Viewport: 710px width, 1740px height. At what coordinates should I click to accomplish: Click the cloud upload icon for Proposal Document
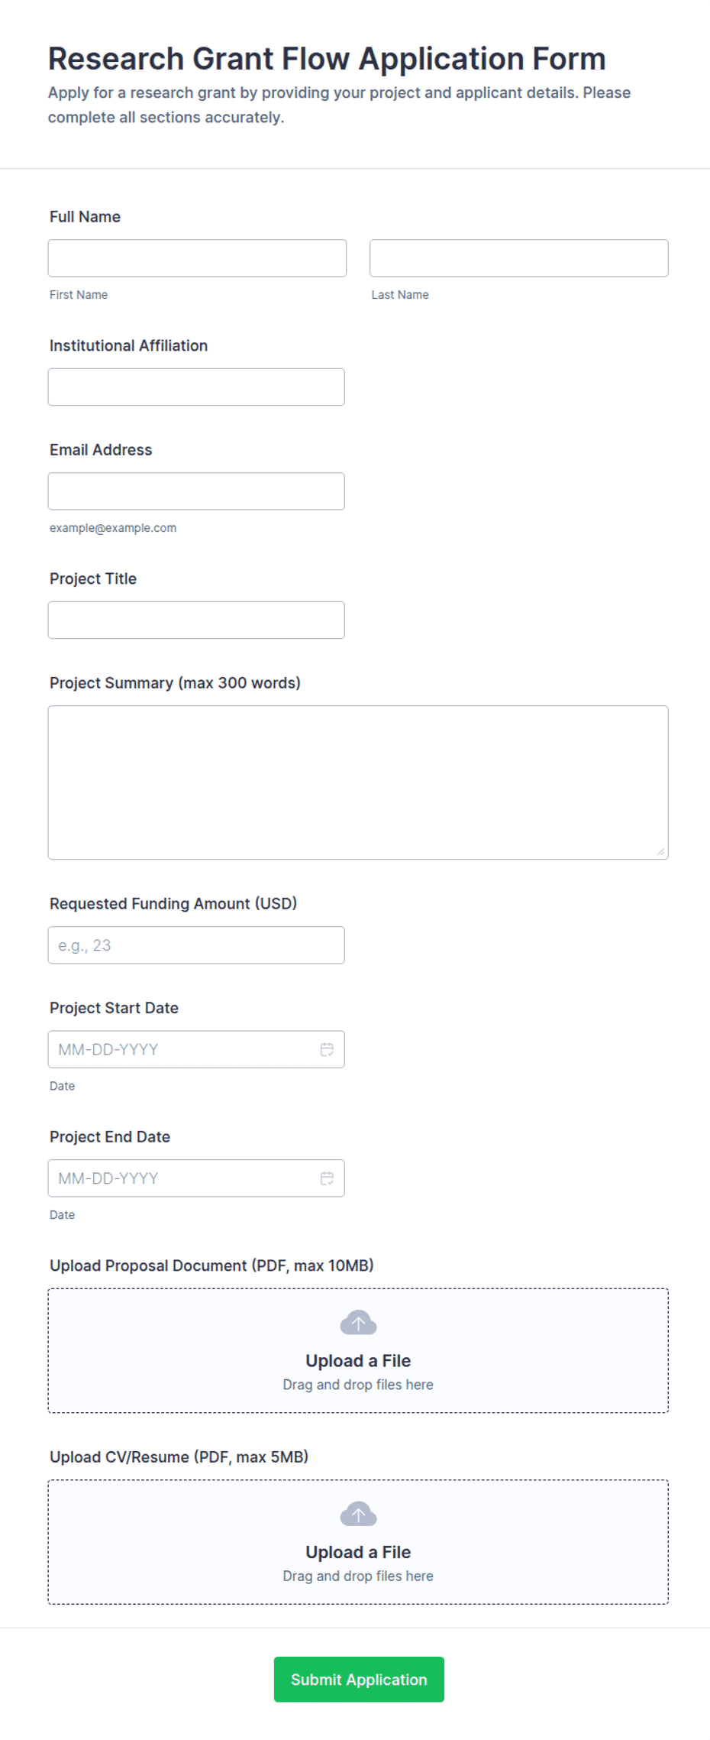(358, 1322)
